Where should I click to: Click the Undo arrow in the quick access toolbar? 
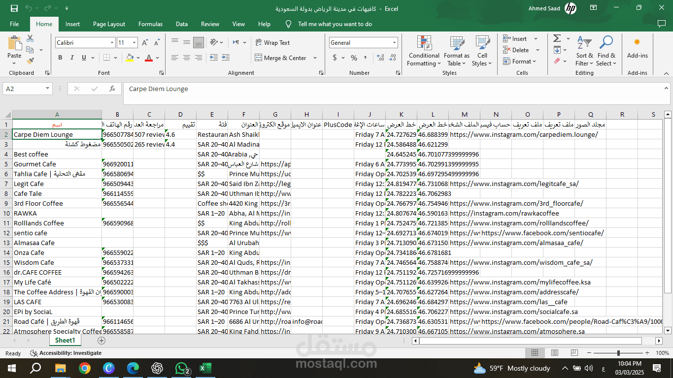coord(29,8)
